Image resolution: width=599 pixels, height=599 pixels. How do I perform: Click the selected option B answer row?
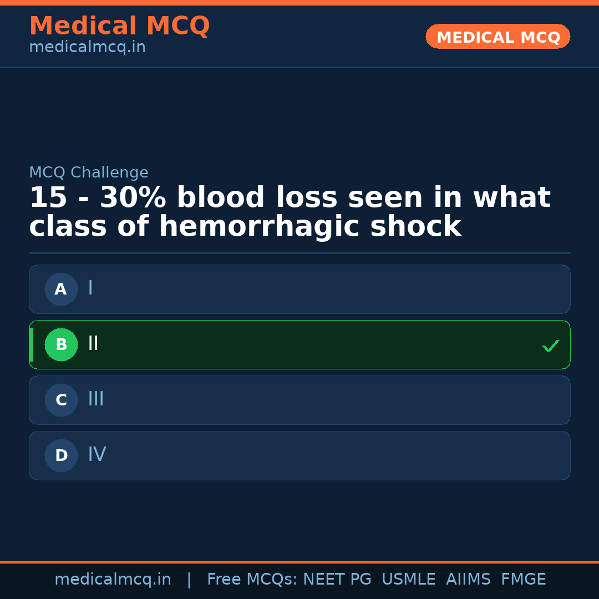(x=299, y=344)
